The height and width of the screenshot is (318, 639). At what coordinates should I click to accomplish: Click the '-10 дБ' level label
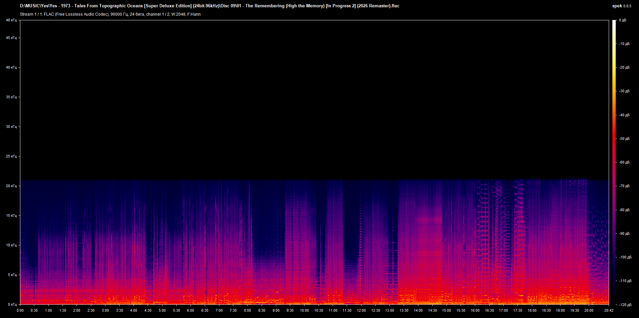[624, 44]
